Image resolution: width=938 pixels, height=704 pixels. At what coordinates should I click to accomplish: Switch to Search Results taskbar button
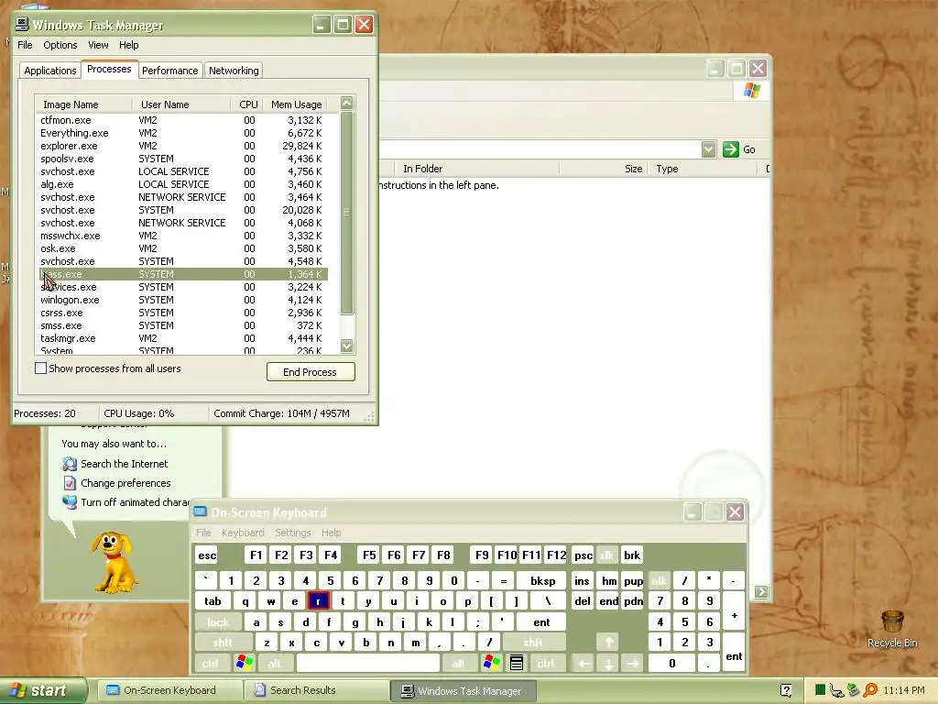click(315, 691)
